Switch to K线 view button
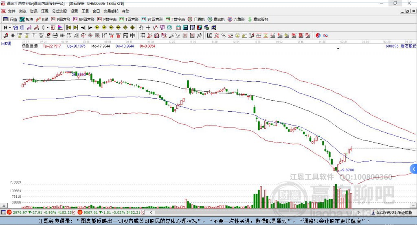 click(x=42, y=19)
